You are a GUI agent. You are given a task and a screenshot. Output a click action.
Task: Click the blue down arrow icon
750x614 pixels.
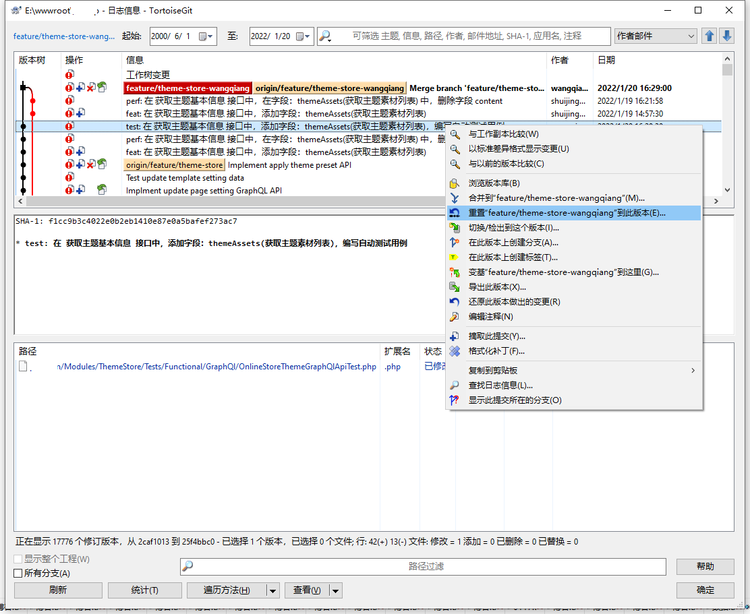click(726, 36)
